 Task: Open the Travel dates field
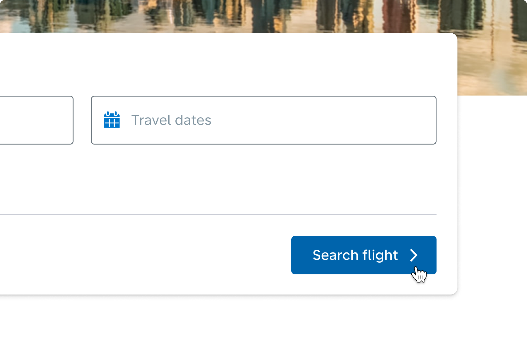click(x=263, y=120)
